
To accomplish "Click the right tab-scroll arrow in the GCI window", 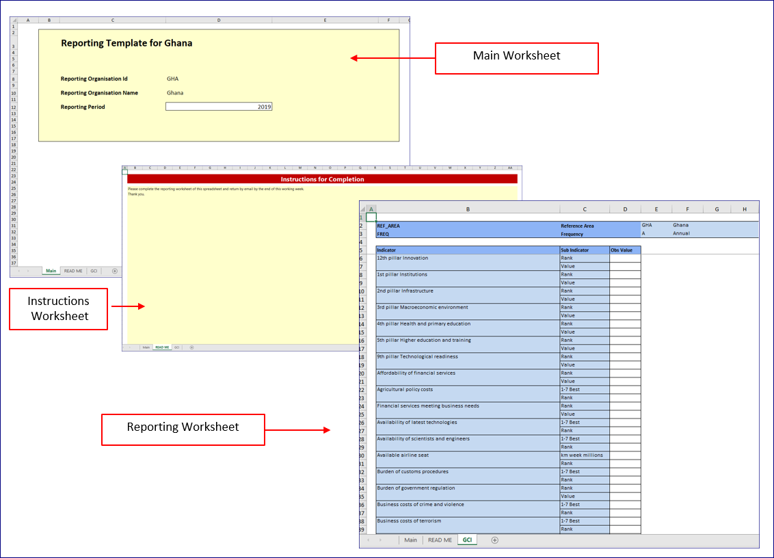I will coord(381,540).
